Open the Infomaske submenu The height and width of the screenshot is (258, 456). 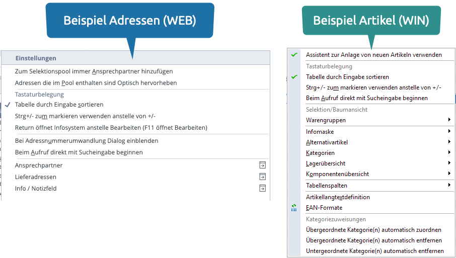(x=448, y=132)
